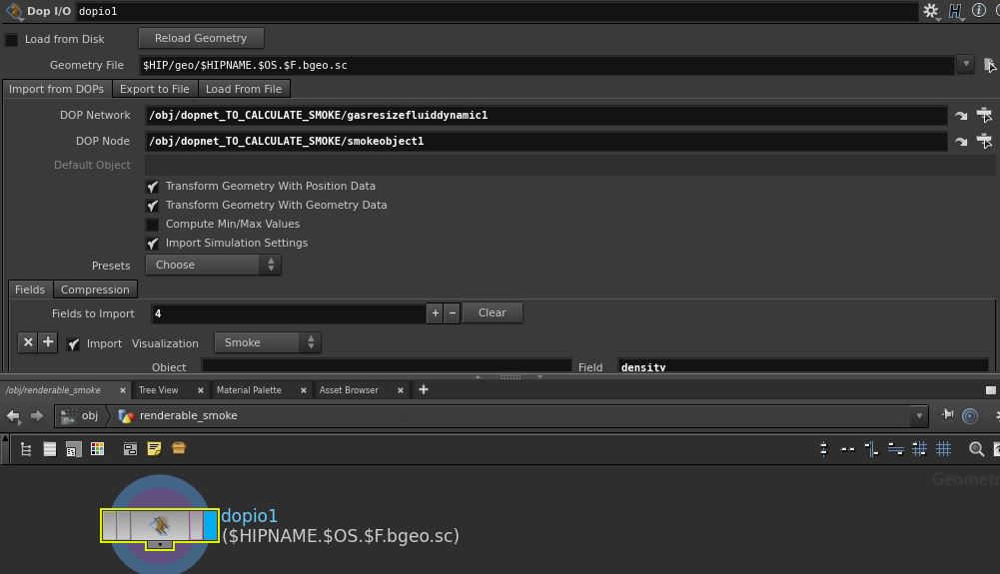Align selected nodes horizontally
1000x574 pixels.
coord(847,449)
